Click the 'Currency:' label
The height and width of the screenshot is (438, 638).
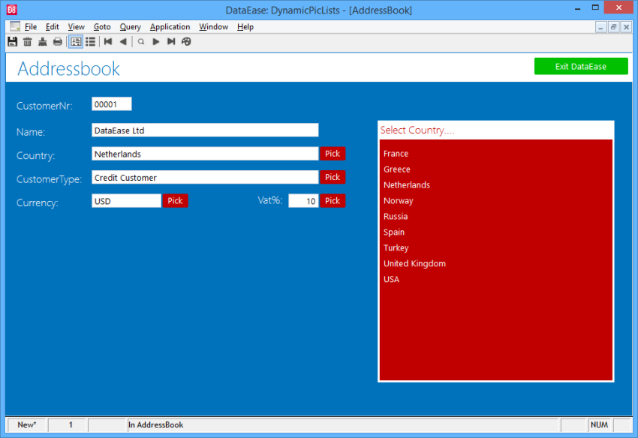tap(38, 203)
